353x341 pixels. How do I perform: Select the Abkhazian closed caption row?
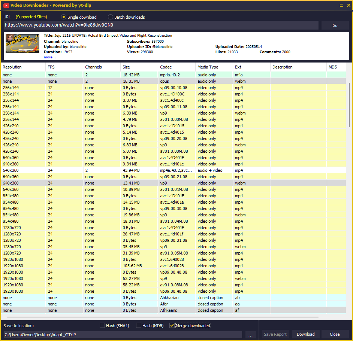pyautogui.click(x=174, y=298)
